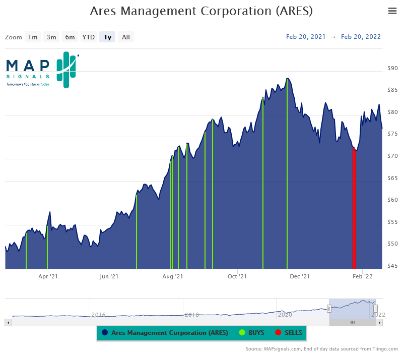The height and width of the screenshot is (353, 403).
Task: Select the YTD zoom range
Action: tap(89, 37)
